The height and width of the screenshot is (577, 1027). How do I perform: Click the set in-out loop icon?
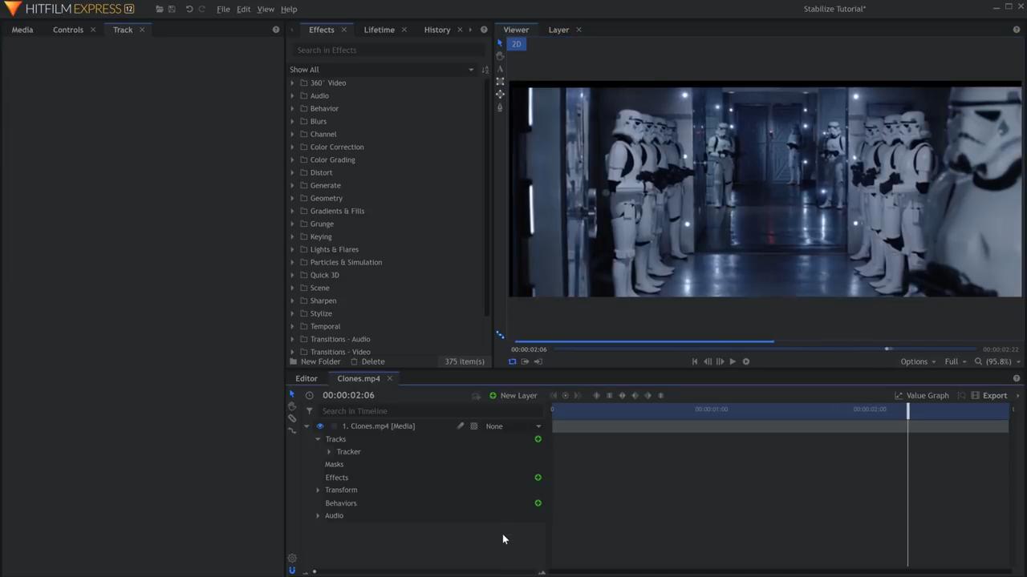[512, 361]
